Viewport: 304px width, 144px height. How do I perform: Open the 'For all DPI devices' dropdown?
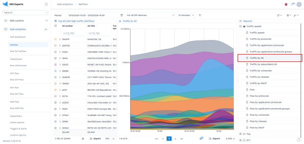point(150,15)
